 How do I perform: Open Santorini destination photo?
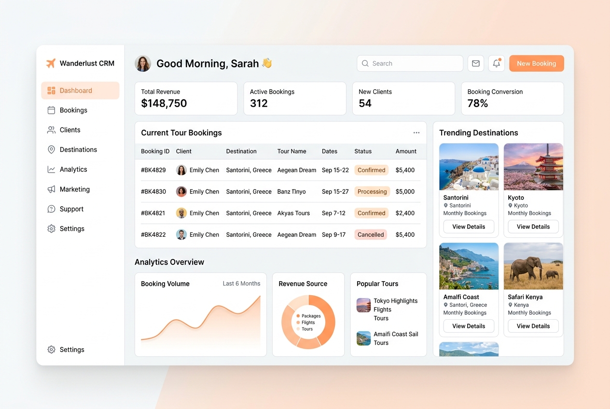(469, 167)
